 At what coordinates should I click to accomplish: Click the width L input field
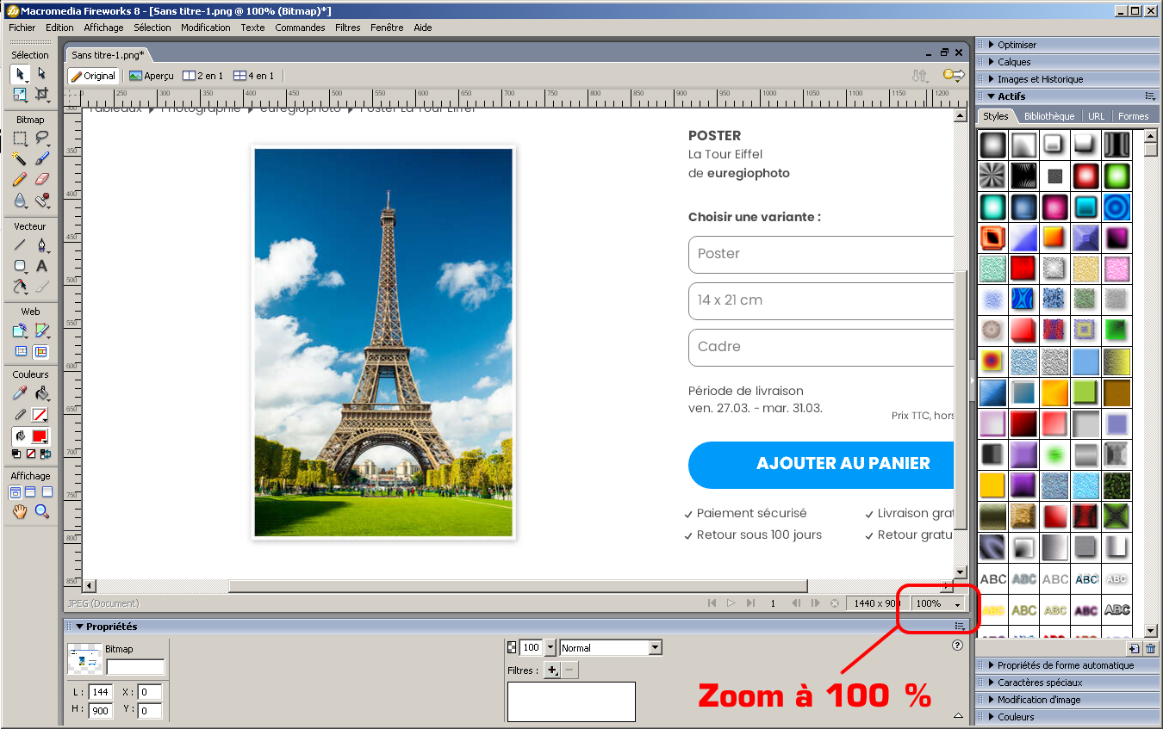[x=100, y=693]
